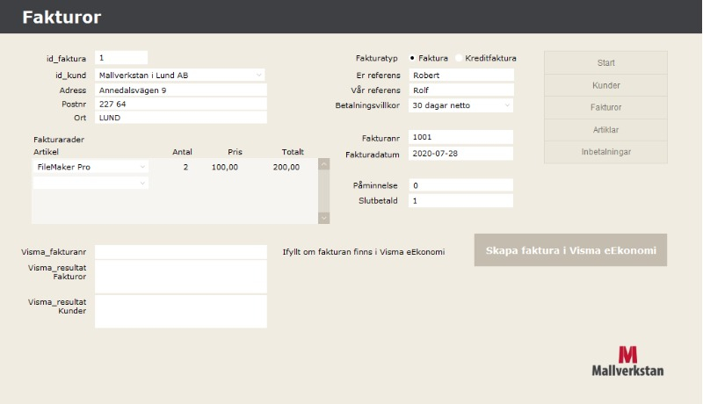Screen dimensions: 703x404
Task: Click the Totalt value 200,00
Action: (286, 167)
